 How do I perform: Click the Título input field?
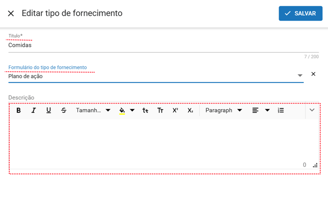(x=156, y=45)
